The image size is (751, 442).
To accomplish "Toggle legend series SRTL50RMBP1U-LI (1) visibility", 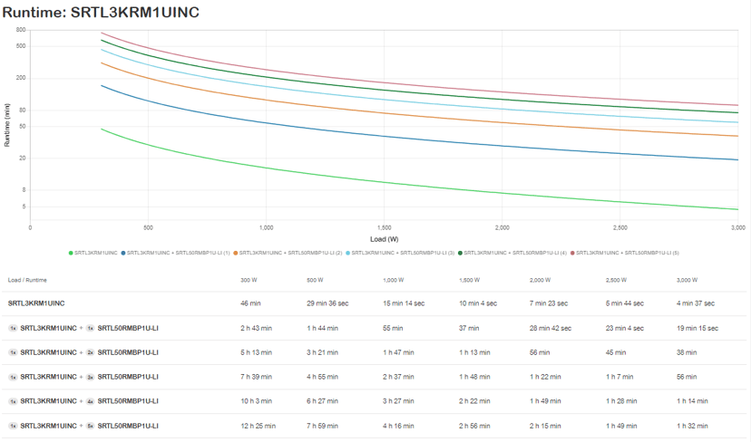I will coord(177,253).
